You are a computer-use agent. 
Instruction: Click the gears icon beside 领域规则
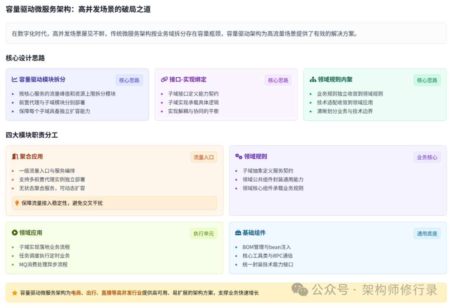(239, 156)
